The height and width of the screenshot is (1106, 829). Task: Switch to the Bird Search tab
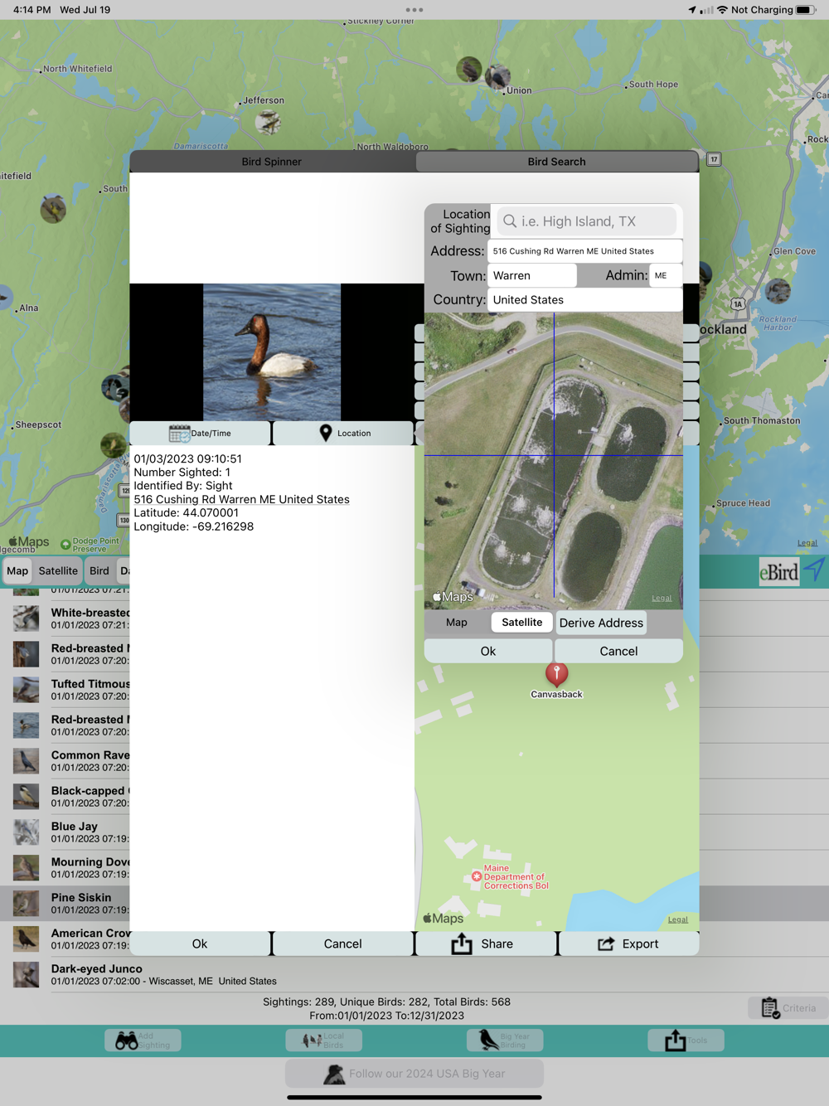click(556, 162)
